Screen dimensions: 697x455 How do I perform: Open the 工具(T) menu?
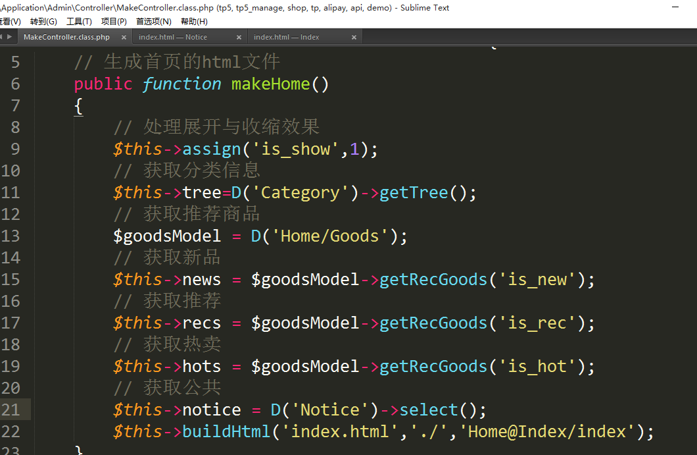click(79, 22)
